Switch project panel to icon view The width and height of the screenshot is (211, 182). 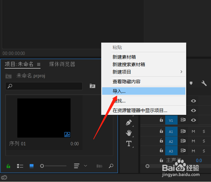click(32, 166)
